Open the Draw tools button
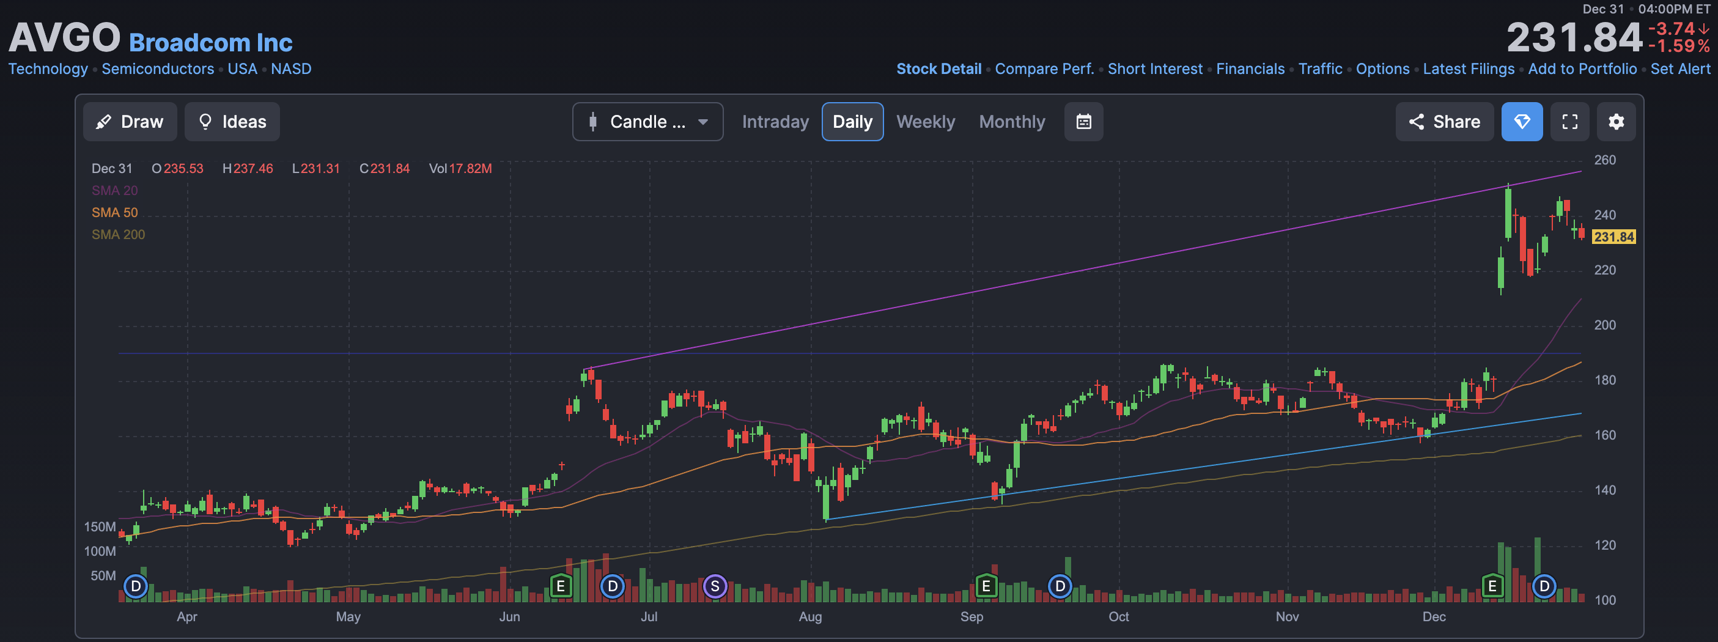The height and width of the screenshot is (642, 1718). (x=130, y=121)
